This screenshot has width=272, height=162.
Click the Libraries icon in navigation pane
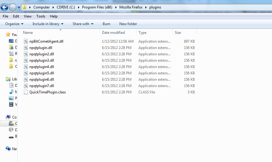[8, 79]
